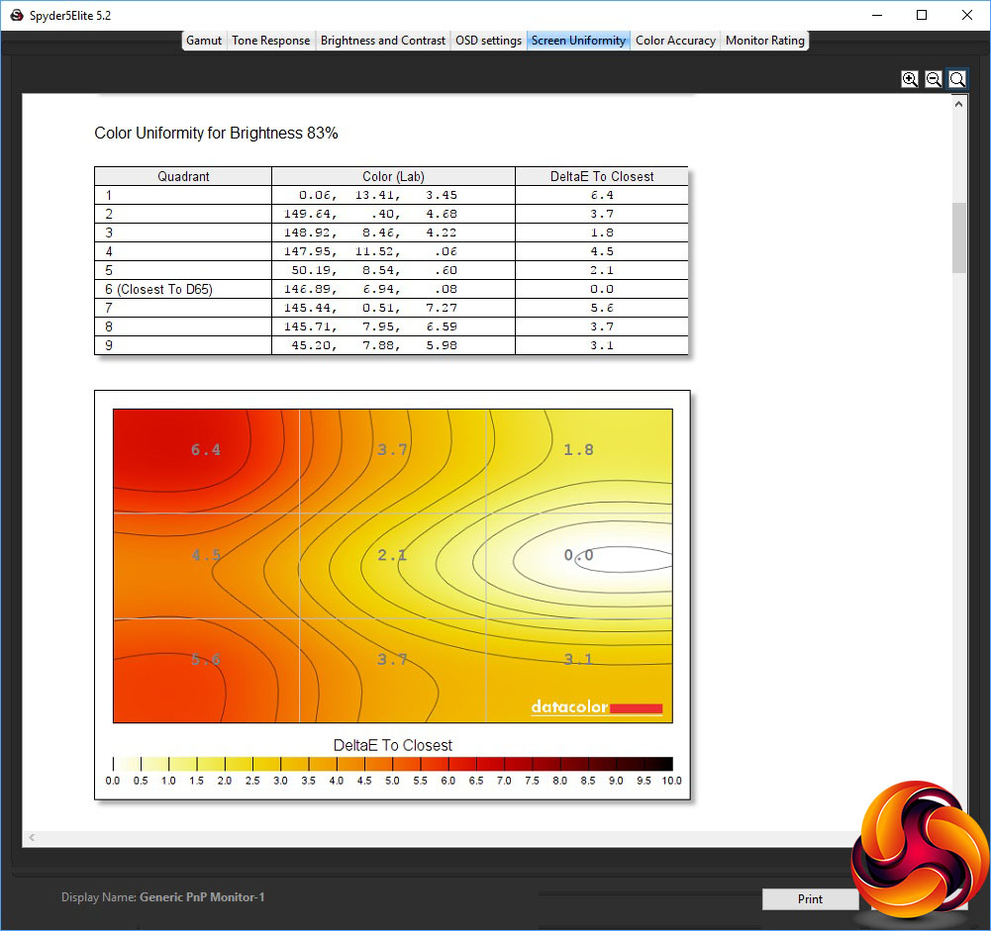Open the Brightness and Contrast tab
Image resolution: width=991 pixels, height=931 pixels.
(x=382, y=41)
